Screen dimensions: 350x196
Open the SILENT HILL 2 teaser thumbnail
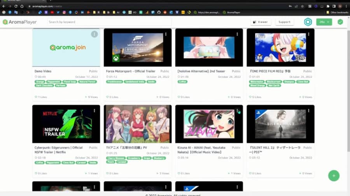[280, 124]
